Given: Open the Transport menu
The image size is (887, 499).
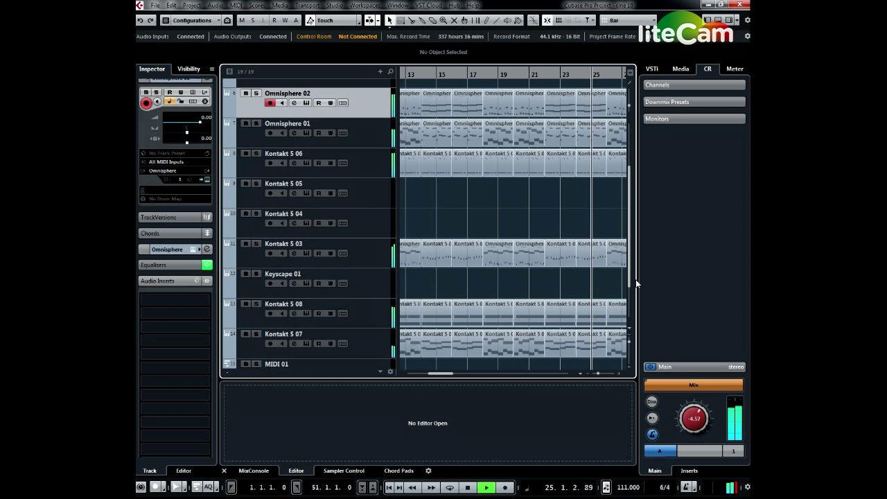Looking at the screenshot, I should 307,6.
